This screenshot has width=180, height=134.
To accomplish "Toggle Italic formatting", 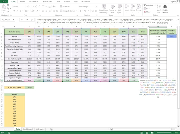I will tap(17, 11).
